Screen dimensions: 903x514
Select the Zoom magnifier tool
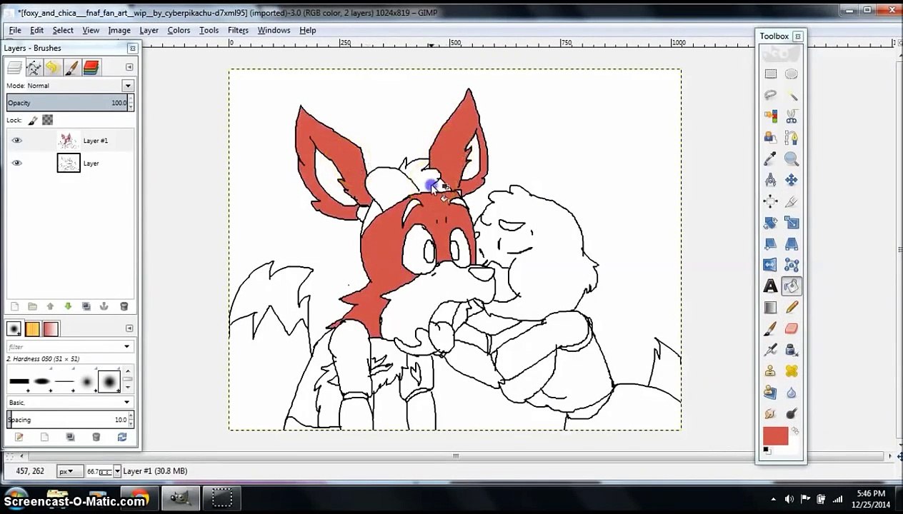(792, 159)
